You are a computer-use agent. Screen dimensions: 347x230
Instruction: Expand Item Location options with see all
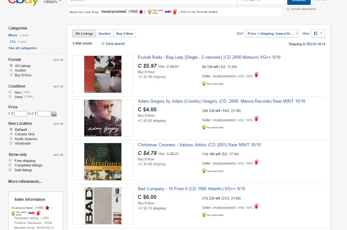(x=58, y=124)
